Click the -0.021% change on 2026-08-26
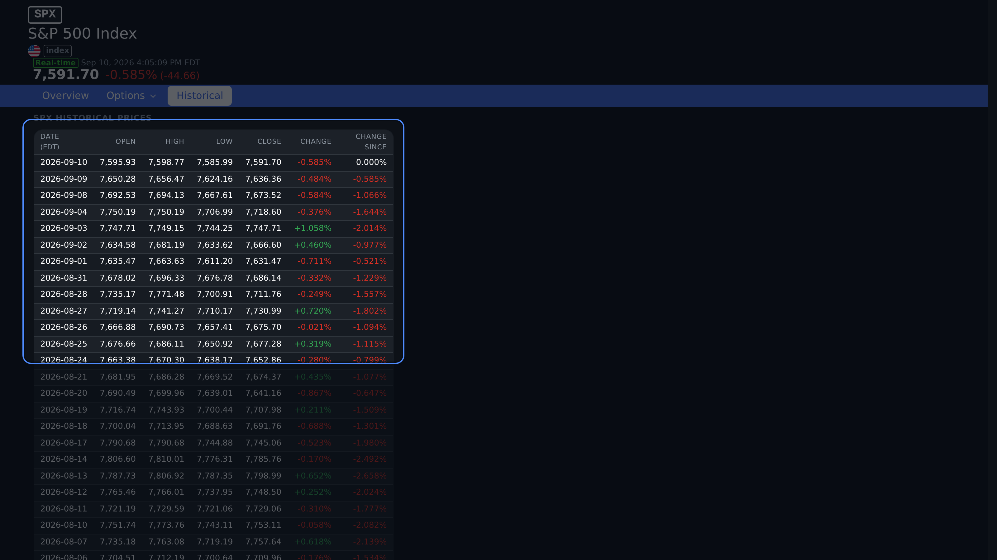 pyautogui.click(x=314, y=327)
